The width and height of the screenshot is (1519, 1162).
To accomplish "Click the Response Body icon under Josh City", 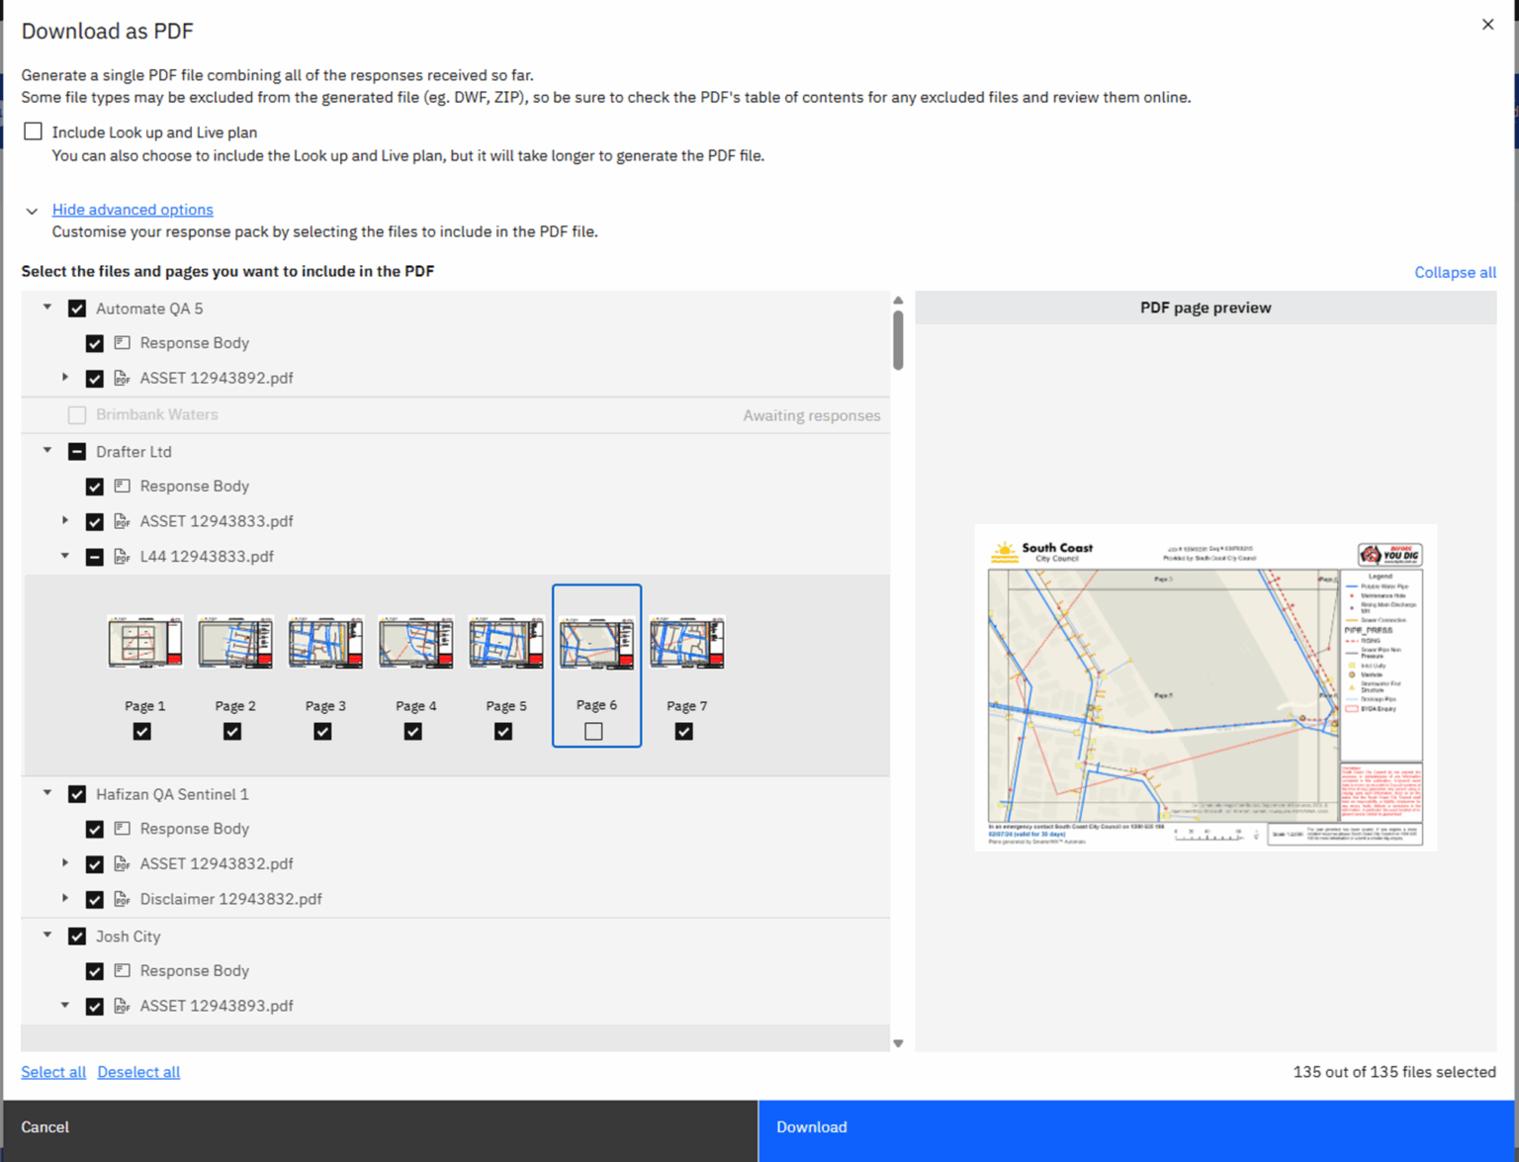I will click(x=121, y=971).
